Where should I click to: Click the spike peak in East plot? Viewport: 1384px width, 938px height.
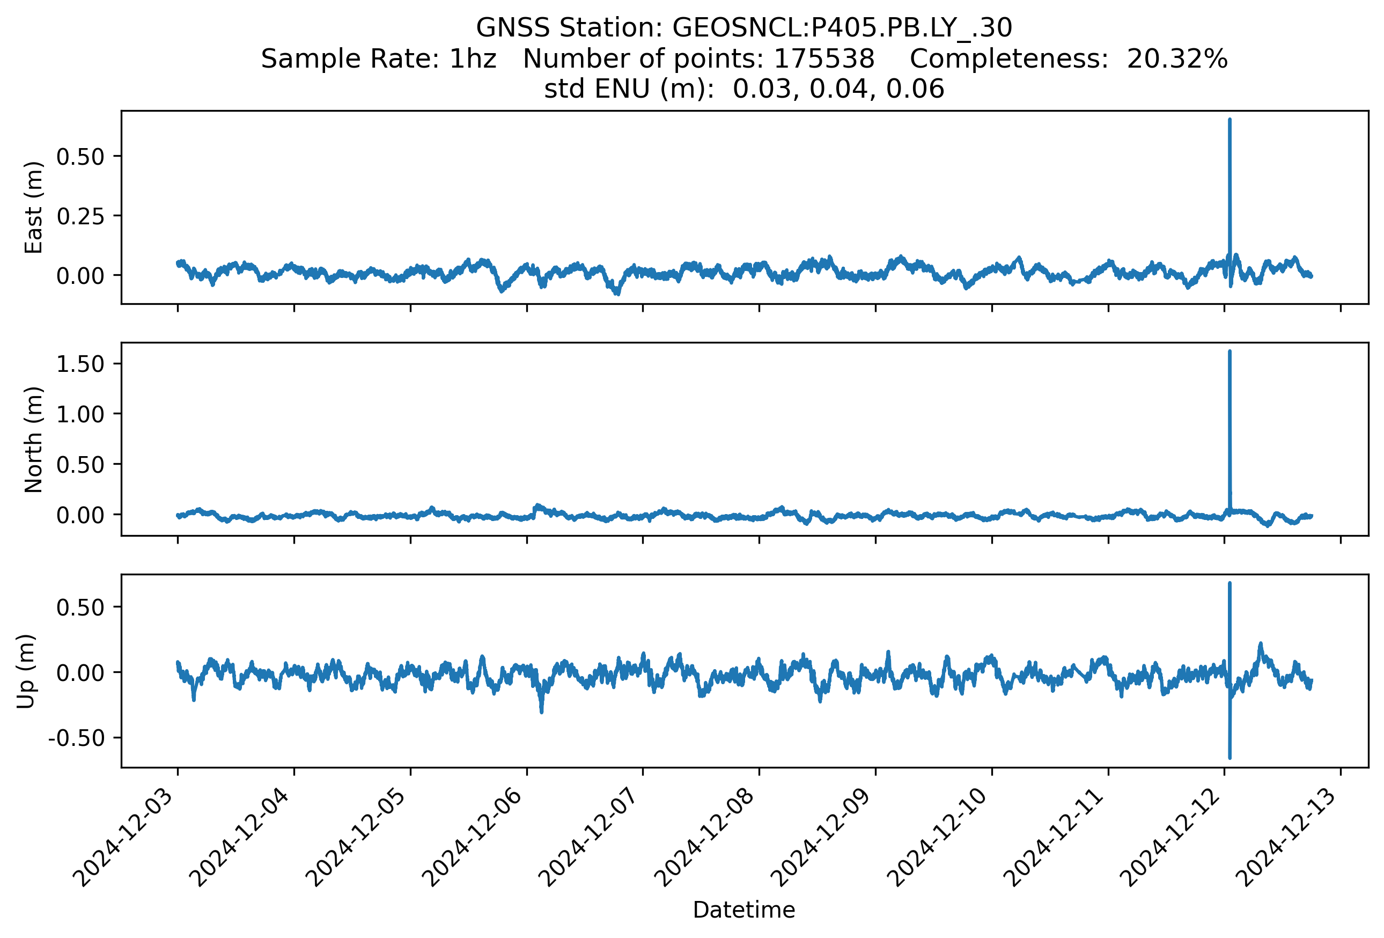(1230, 120)
